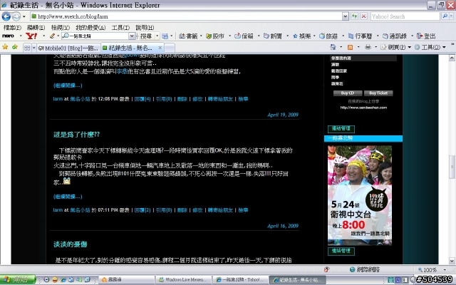Open the blog post titled 這是爲了什麼??

point(76,135)
